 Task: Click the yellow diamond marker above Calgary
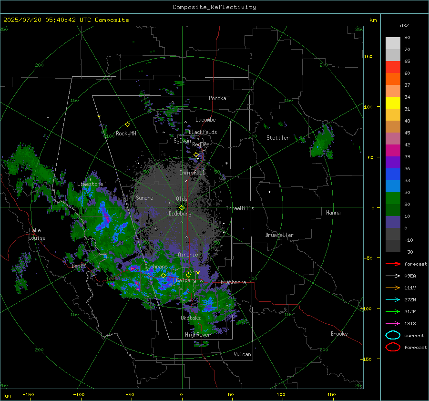(188, 275)
